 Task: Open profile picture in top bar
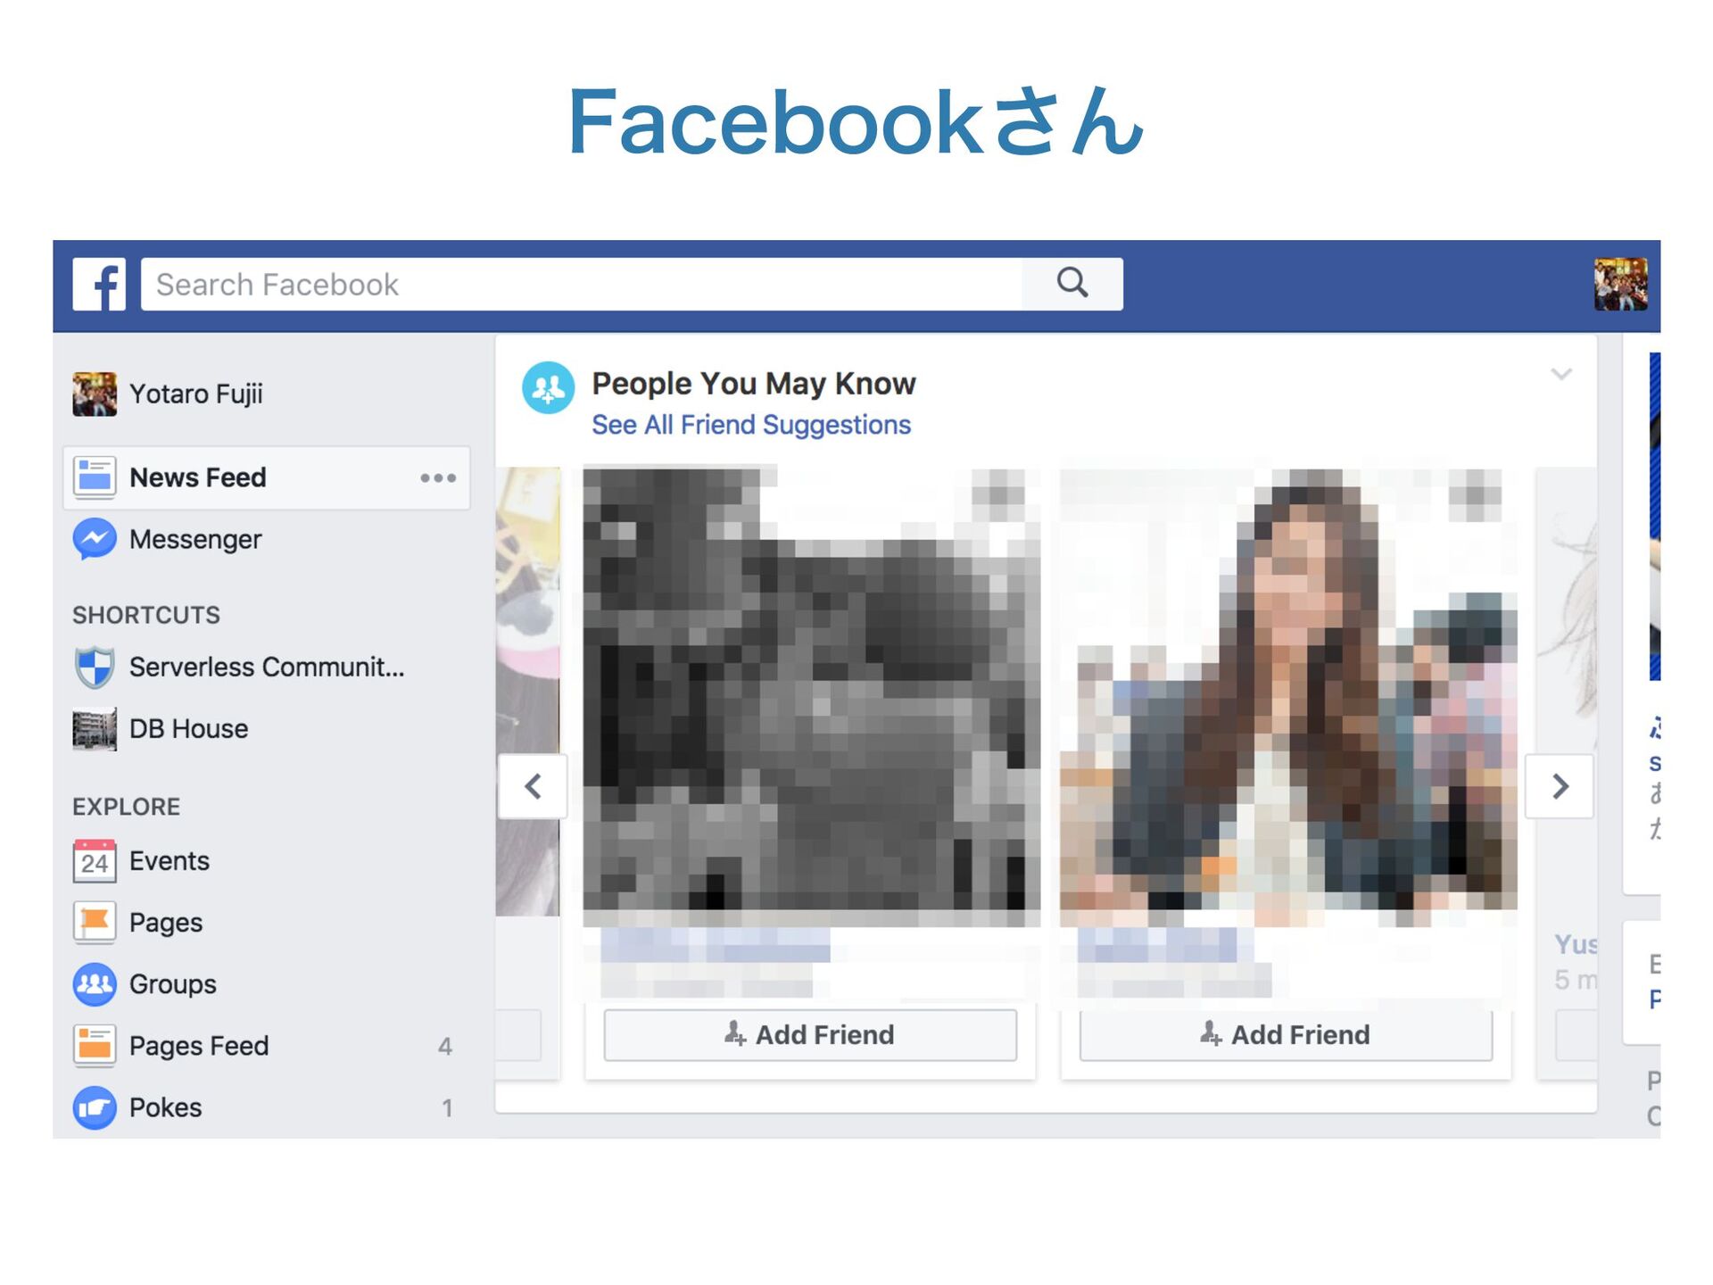pos(1620,285)
